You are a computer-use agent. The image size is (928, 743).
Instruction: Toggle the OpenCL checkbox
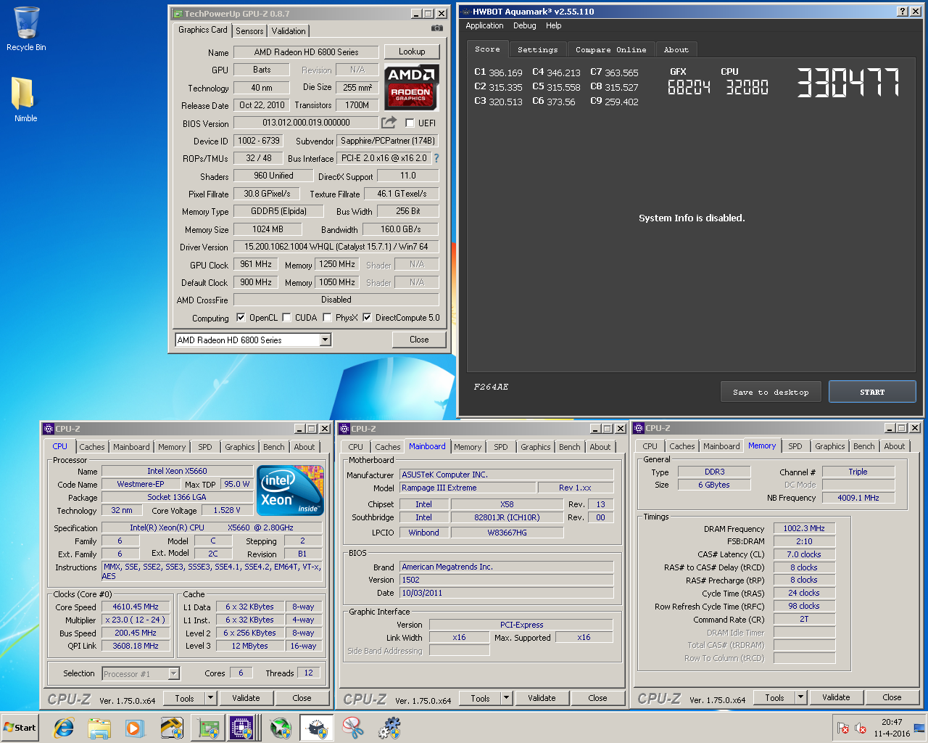[241, 318]
